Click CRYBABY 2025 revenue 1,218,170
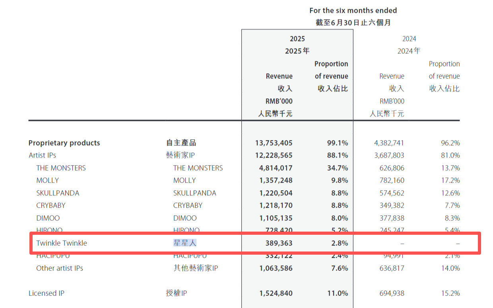Image resolution: width=493 pixels, height=308 pixels. [276, 205]
